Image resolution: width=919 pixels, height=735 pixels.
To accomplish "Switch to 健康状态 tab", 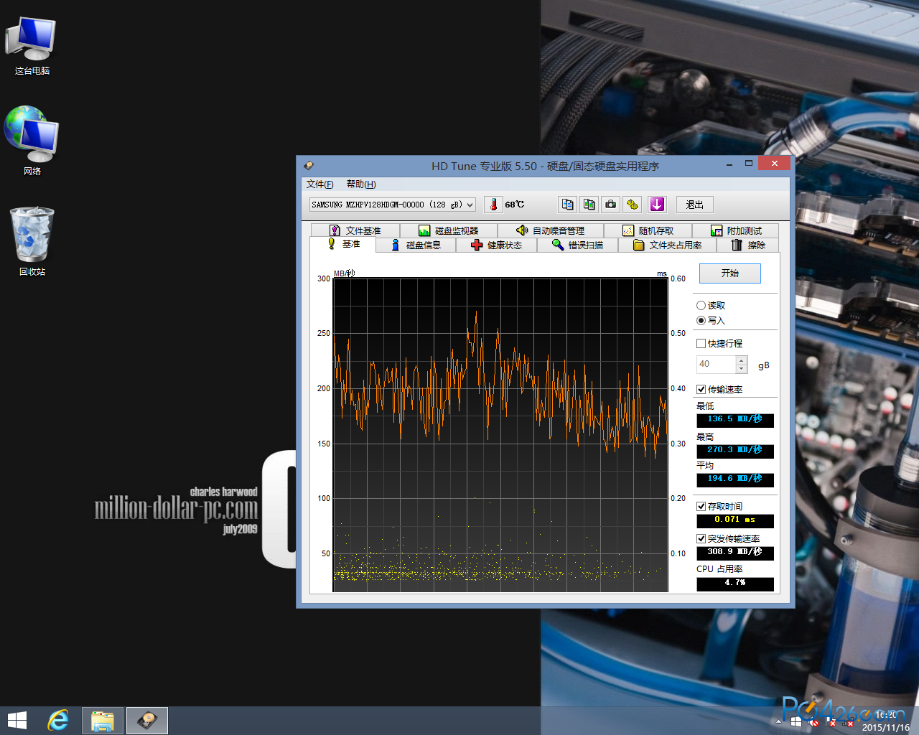I will [x=497, y=245].
